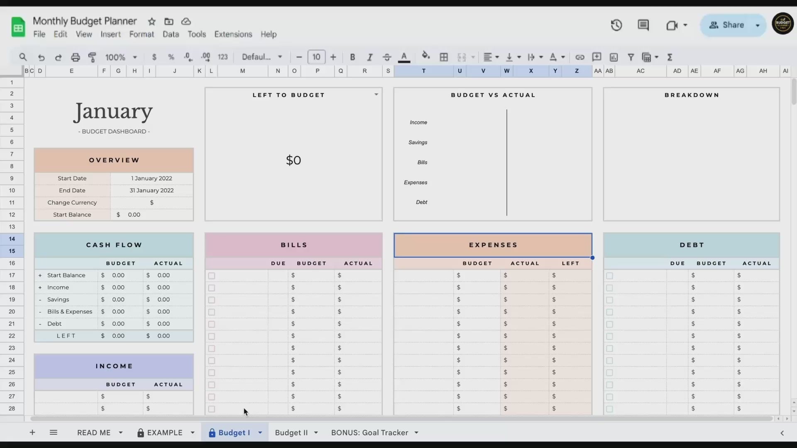The width and height of the screenshot is (797, 448).
Task: Open version history clock icon
Action: point(616,25)
